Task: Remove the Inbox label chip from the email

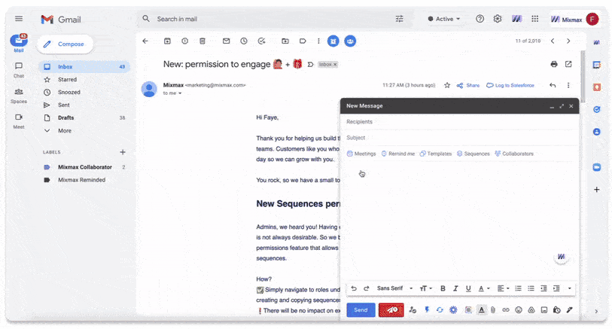Action: point(335,65)
